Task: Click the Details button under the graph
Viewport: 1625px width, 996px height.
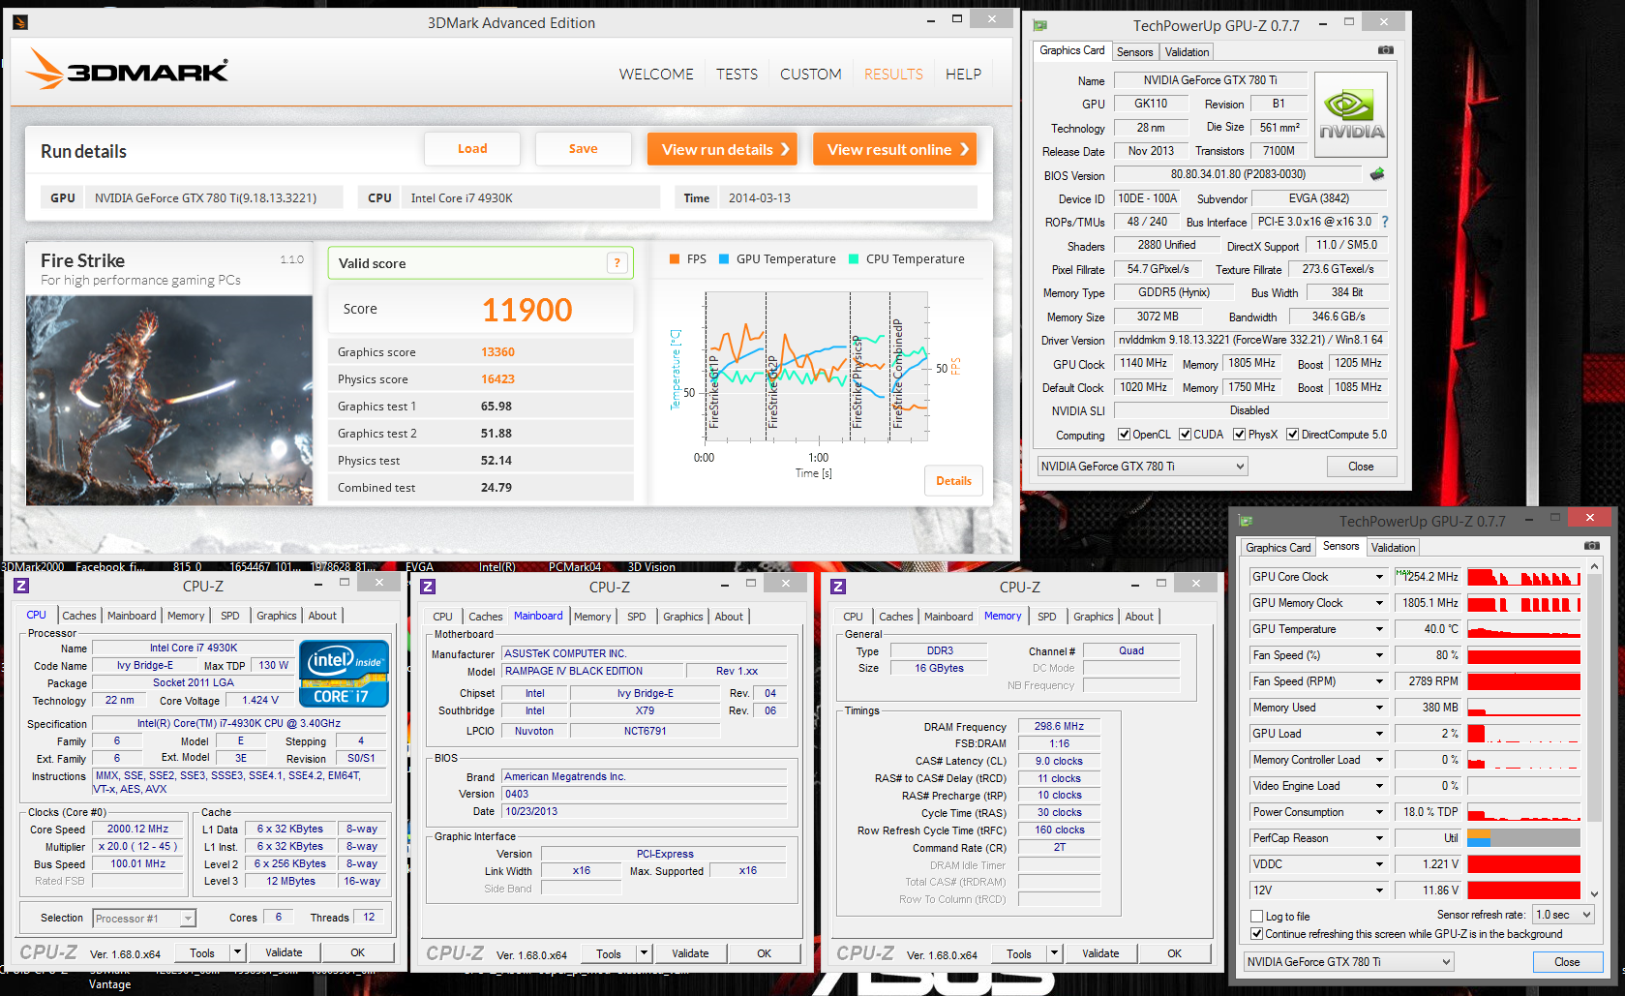Action: [x=953, y=481]
